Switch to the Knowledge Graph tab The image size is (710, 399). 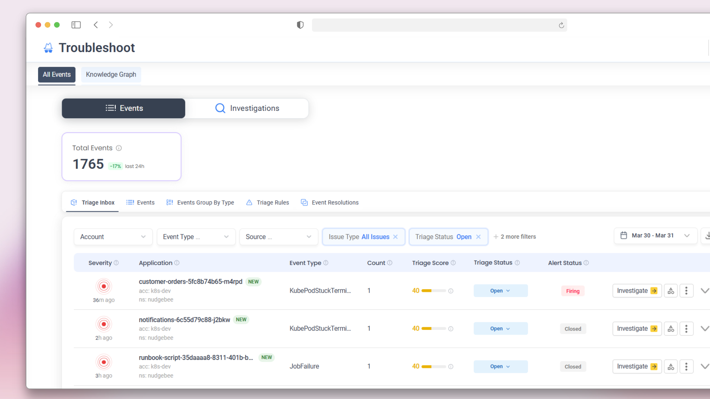pos(111,74)
